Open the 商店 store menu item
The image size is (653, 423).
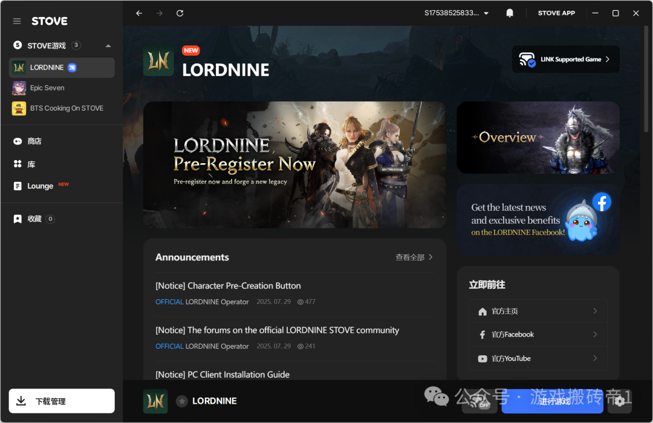tap(34, 141)
